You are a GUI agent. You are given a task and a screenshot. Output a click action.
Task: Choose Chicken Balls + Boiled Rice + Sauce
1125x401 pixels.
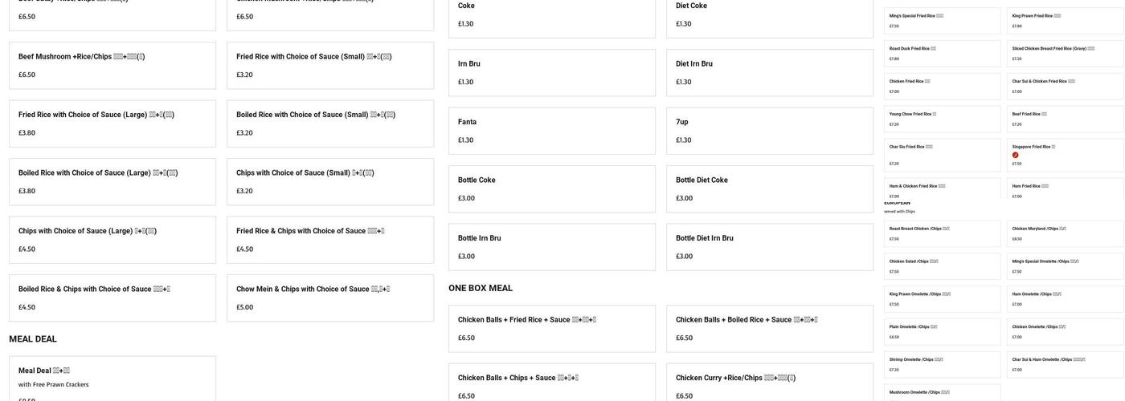(770, 329)
